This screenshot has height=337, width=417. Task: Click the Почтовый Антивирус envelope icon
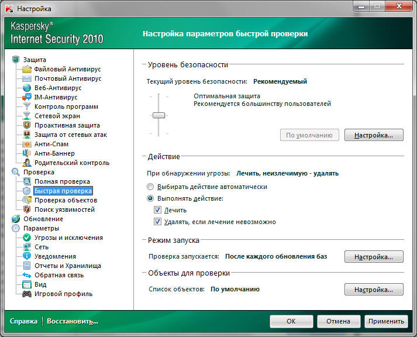[26, 78]
